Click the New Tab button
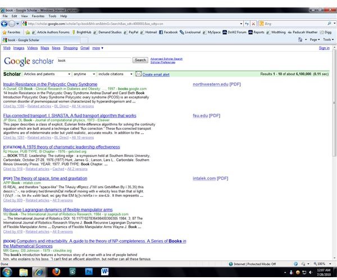This screenshot has width=337, height=280. (x=84, y=40)
